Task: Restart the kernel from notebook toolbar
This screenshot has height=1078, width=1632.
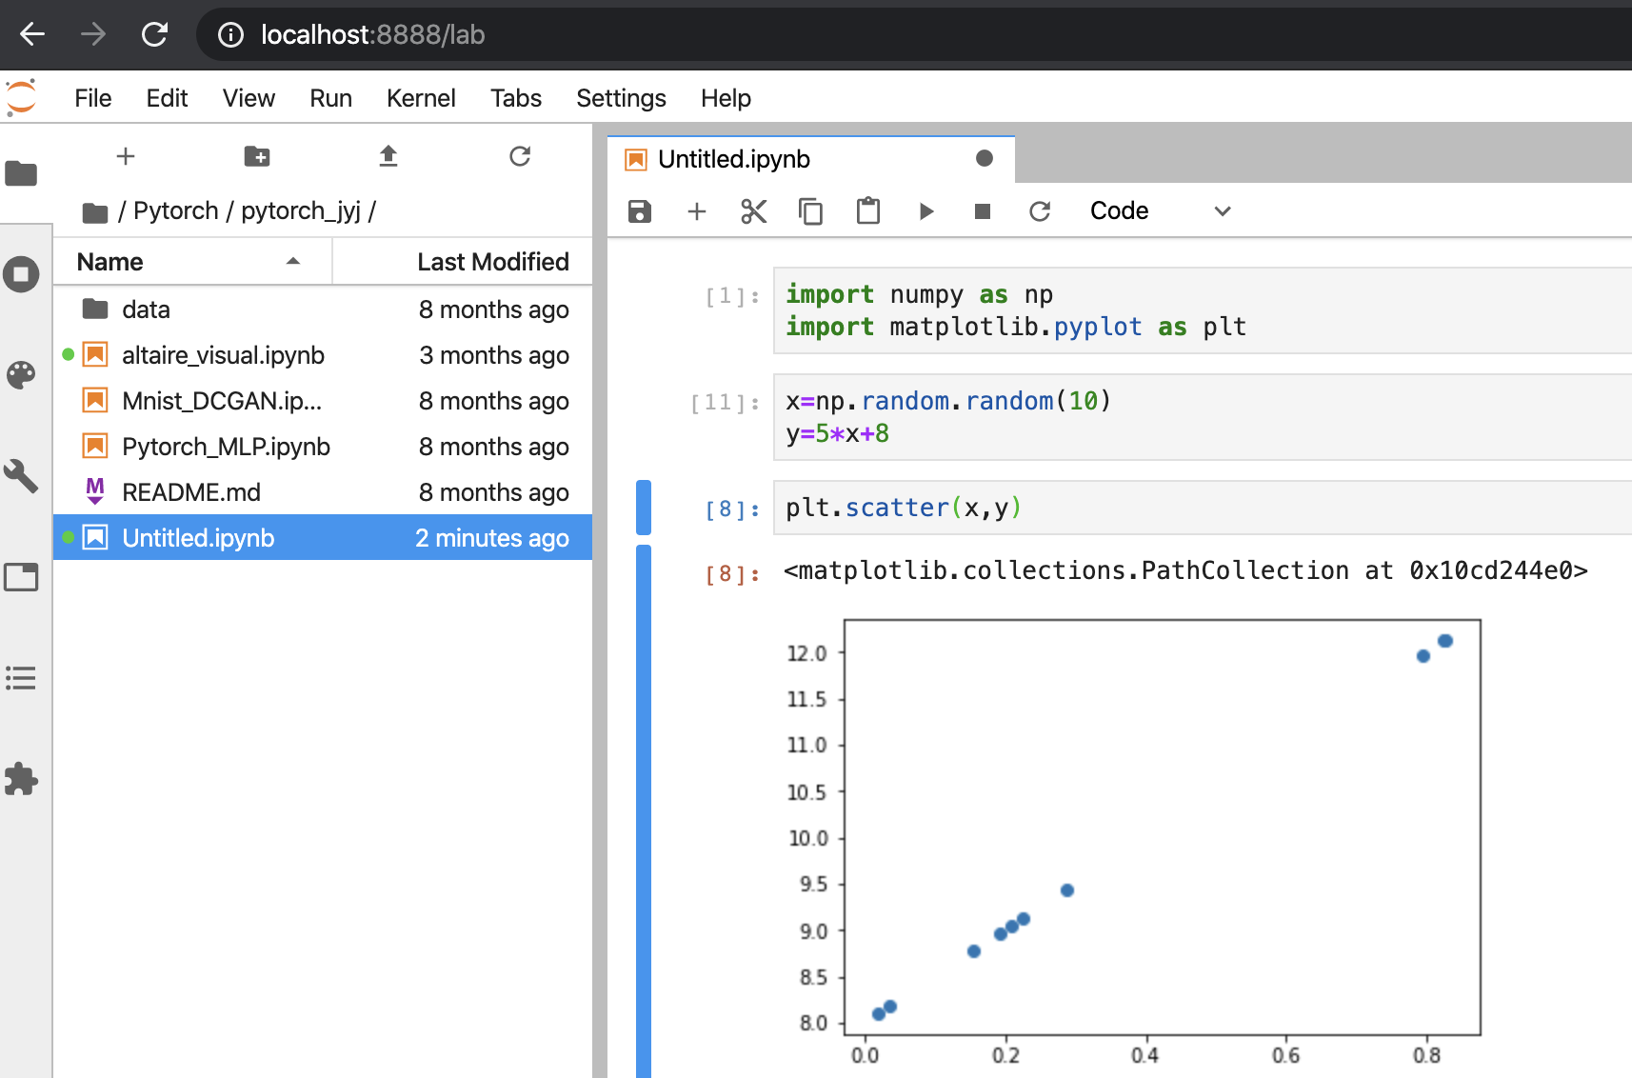Action: (1040, 211)
